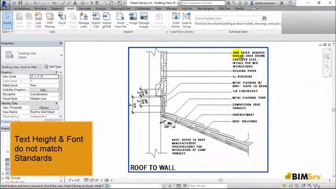Viewport: 336px width, 189px height.
Task: Click the Visual Style Hidden Line value
Action: 44,99
